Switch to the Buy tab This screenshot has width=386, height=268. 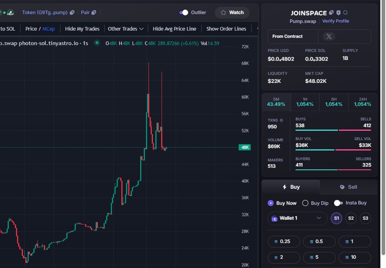291,187
